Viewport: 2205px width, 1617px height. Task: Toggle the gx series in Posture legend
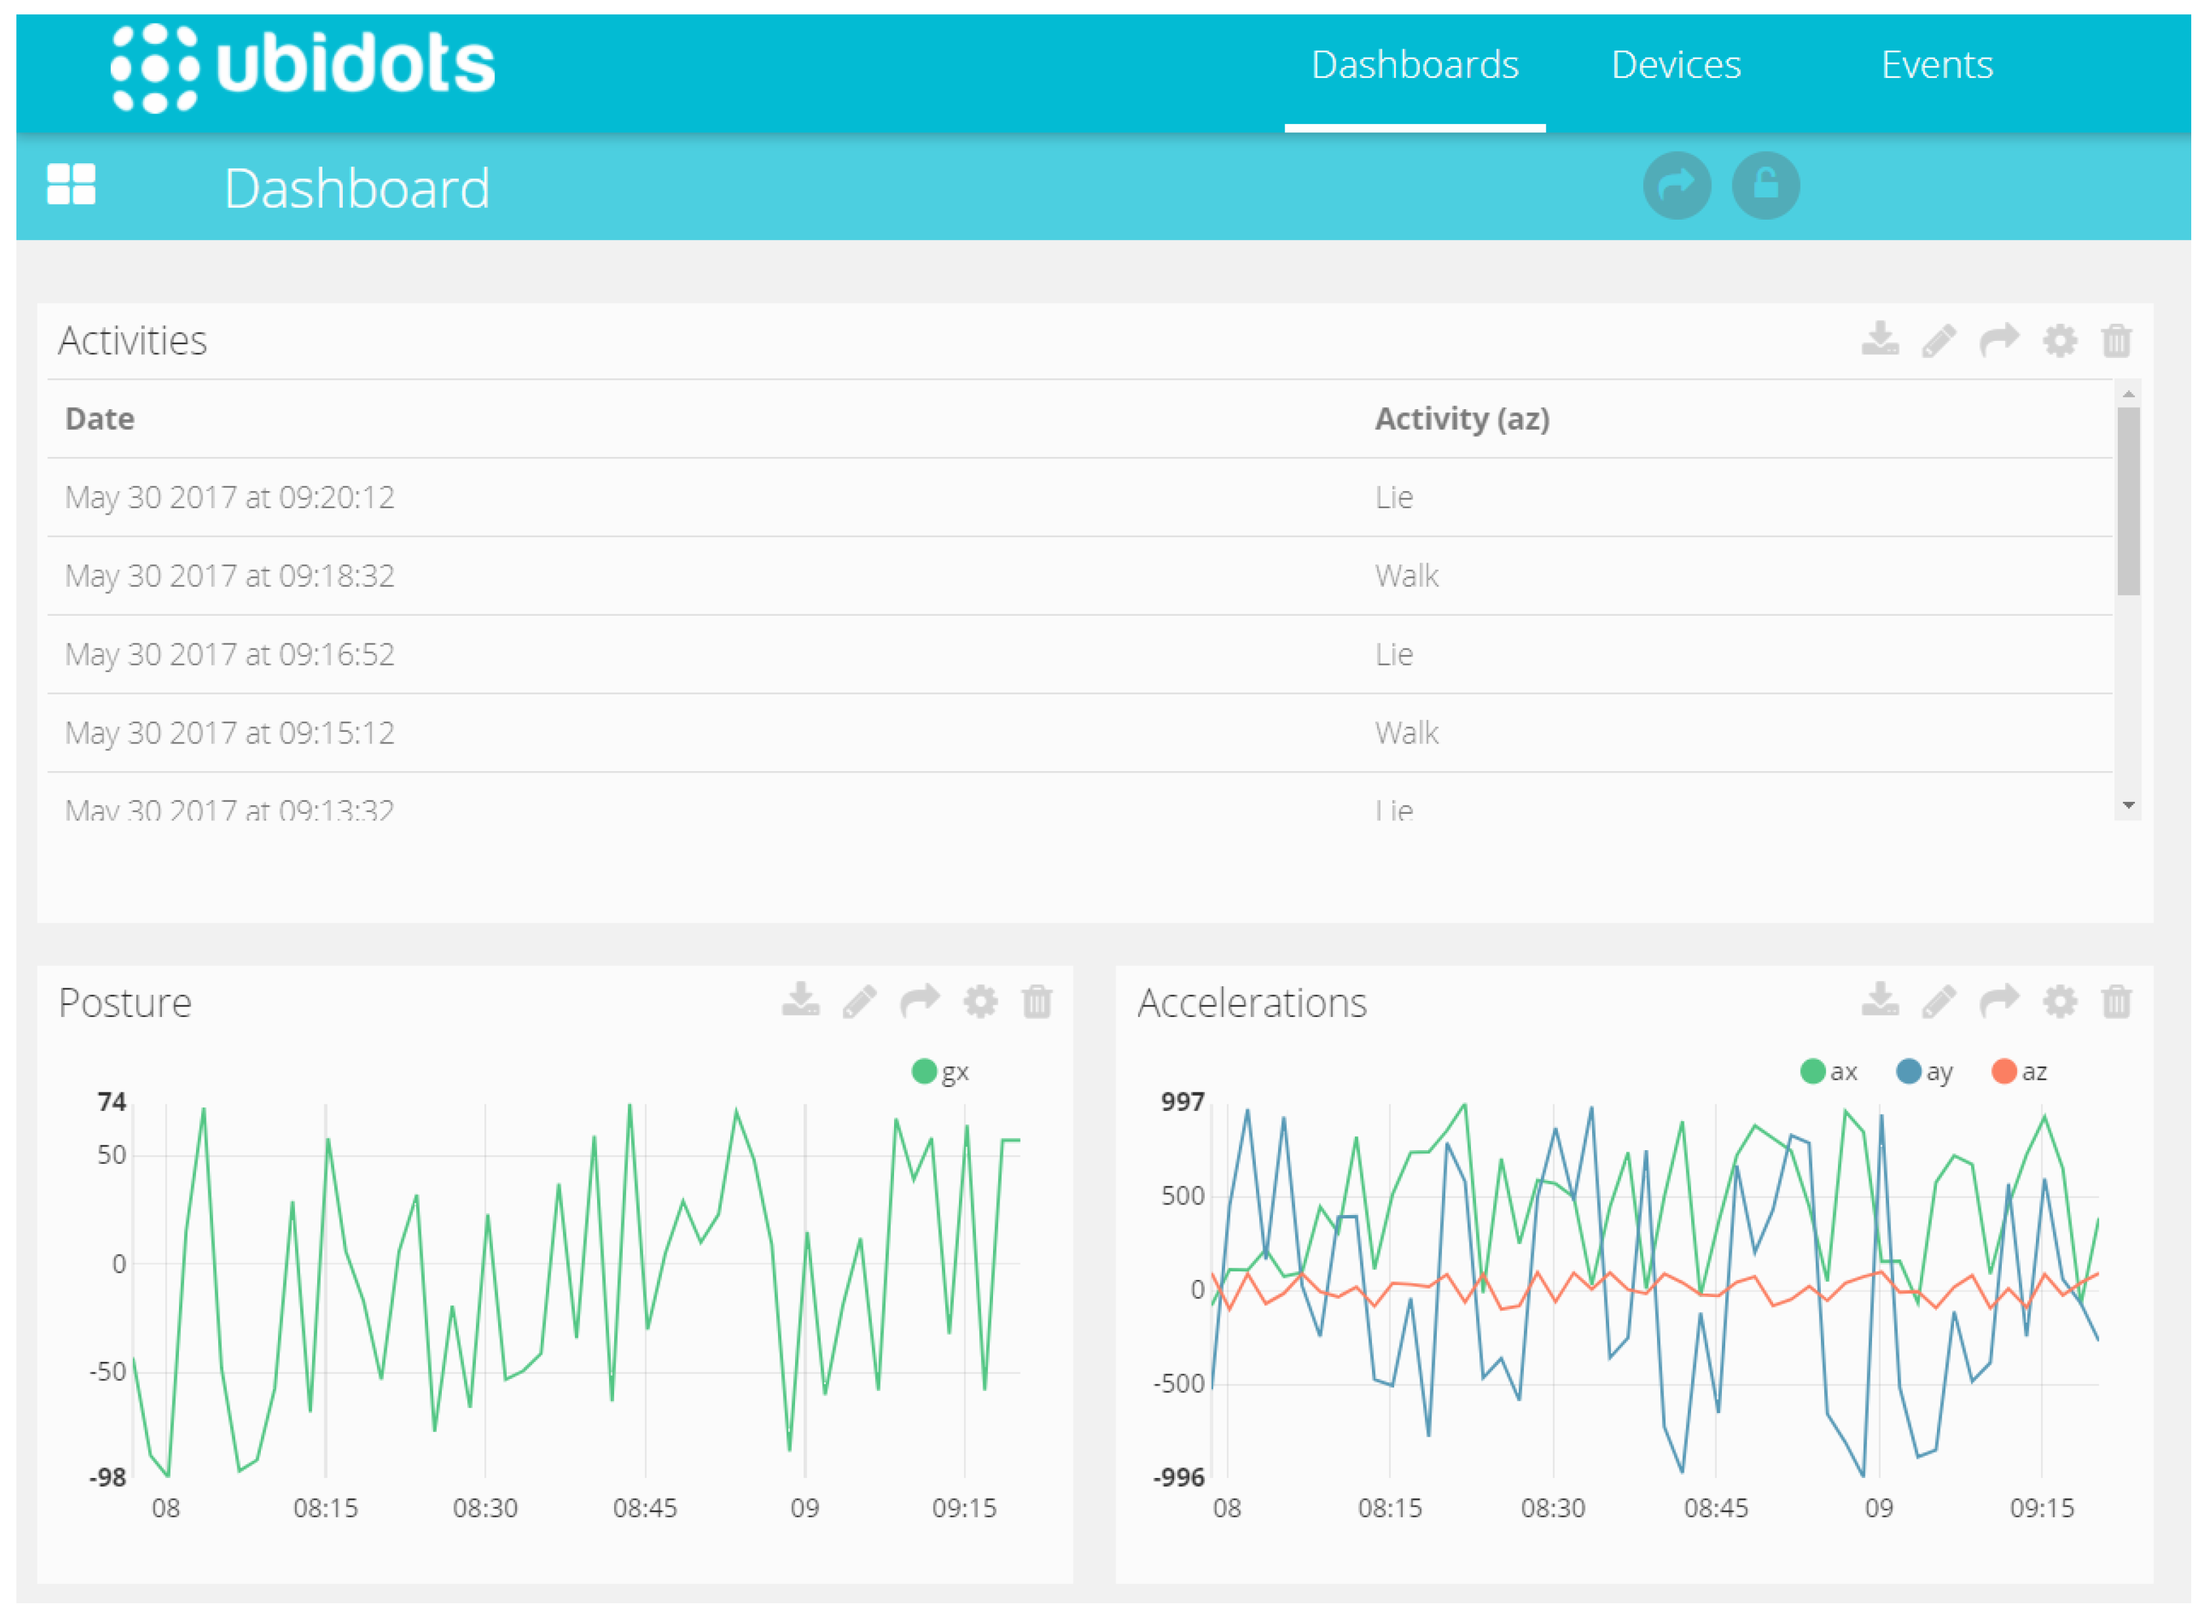(940, 1072)
